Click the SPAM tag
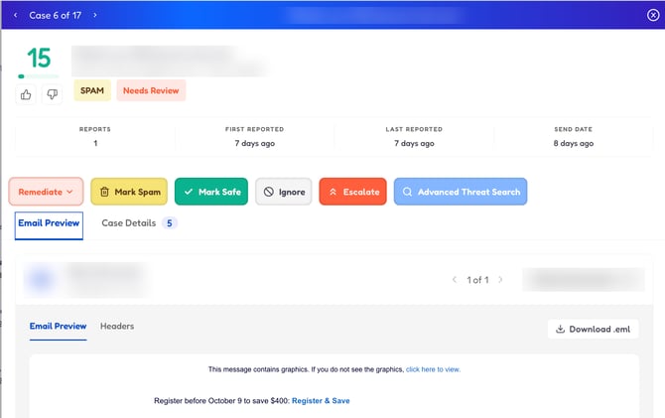This screenshot has height=418, width=665. pyautogui.click(x=92, y=90)
